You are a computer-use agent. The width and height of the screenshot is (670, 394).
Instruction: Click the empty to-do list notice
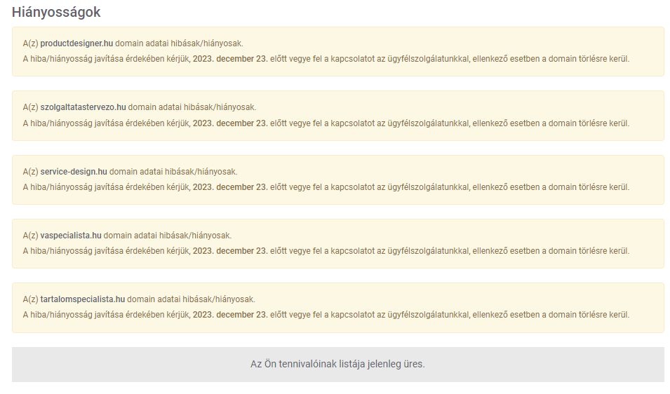[x=337, y=364]
